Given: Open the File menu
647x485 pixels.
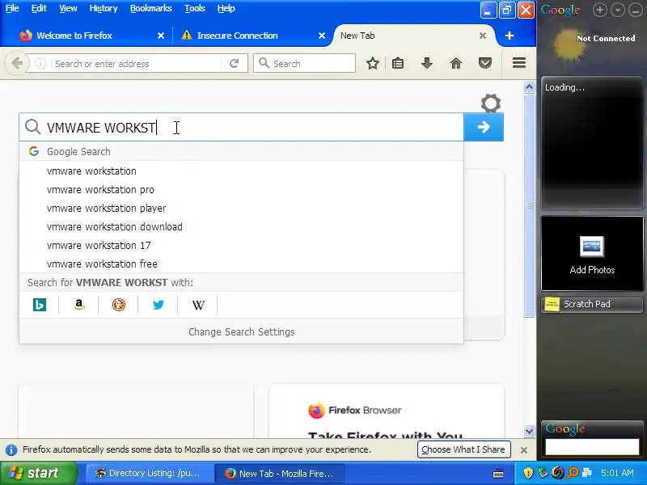Looking at the screenshot, I should 12,8.
